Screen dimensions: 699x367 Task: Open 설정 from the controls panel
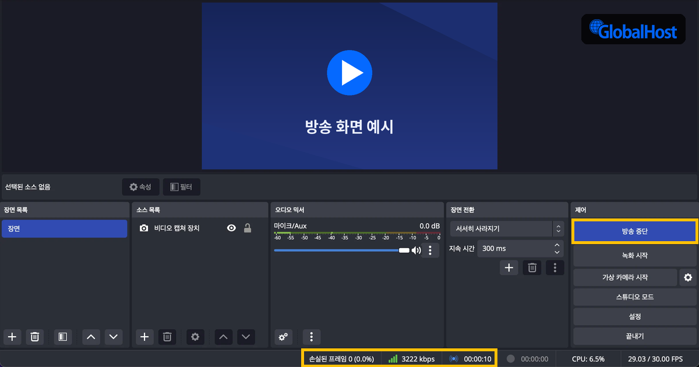coord(635,317)
